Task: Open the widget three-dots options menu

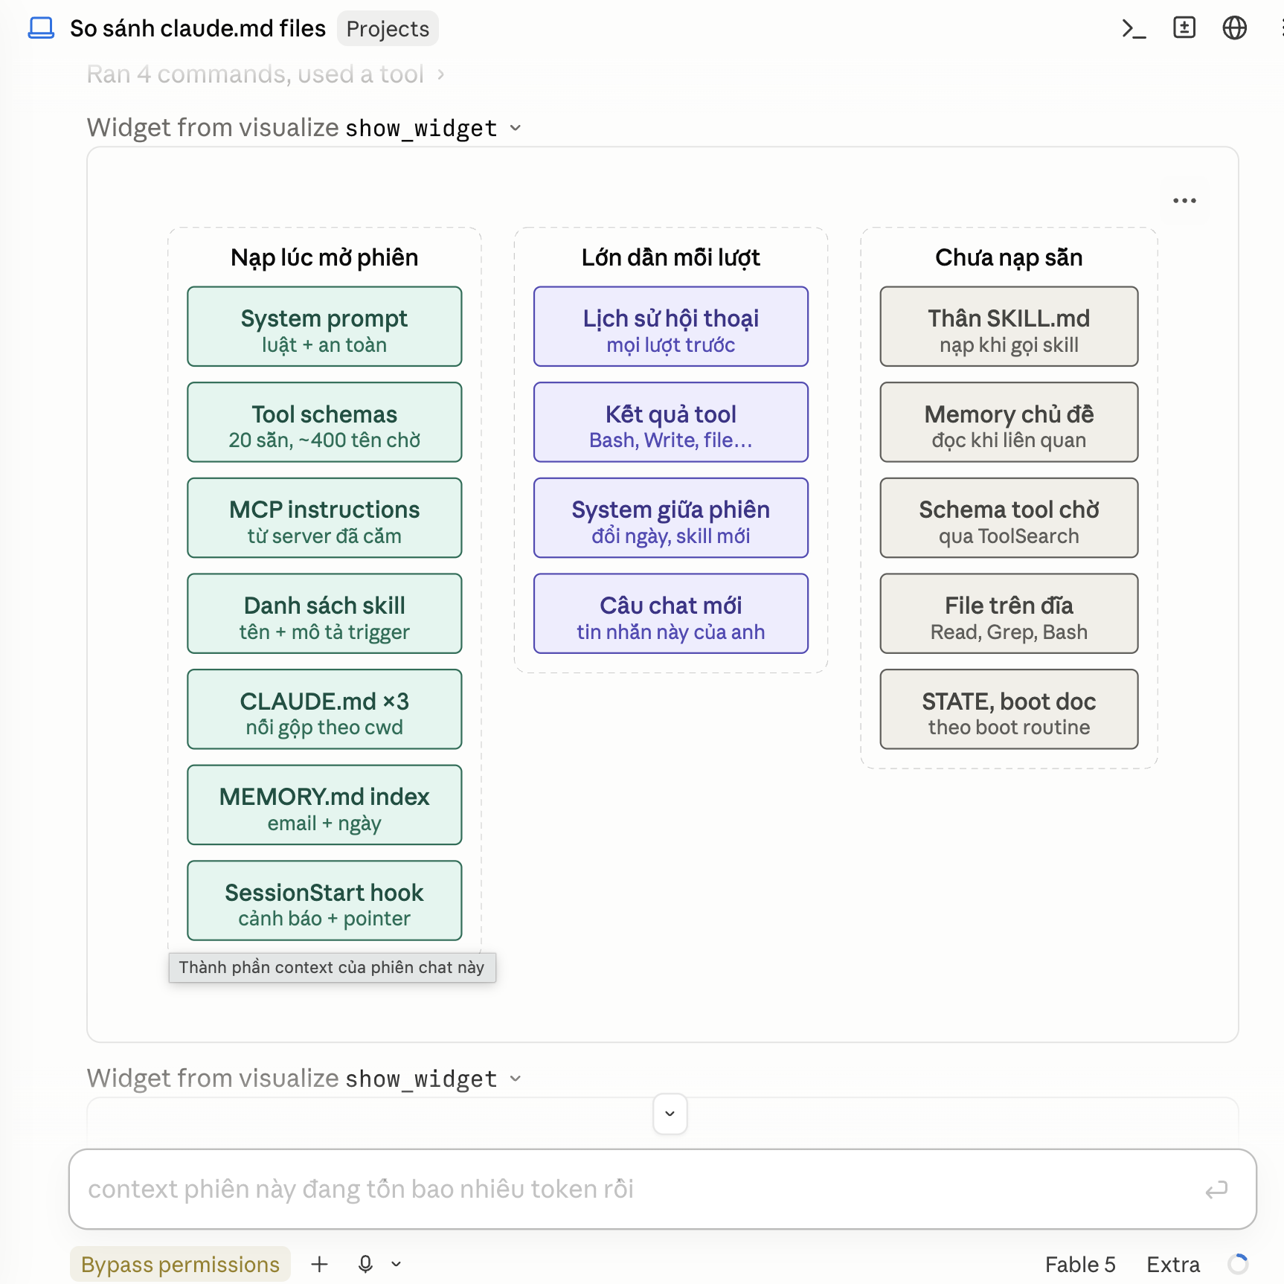Action: pos(1184,201)
